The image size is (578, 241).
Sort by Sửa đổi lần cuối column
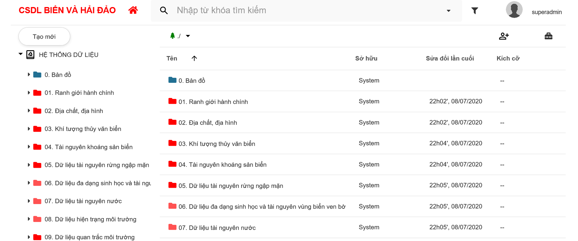pyautogui.click(x=450, y=58)
